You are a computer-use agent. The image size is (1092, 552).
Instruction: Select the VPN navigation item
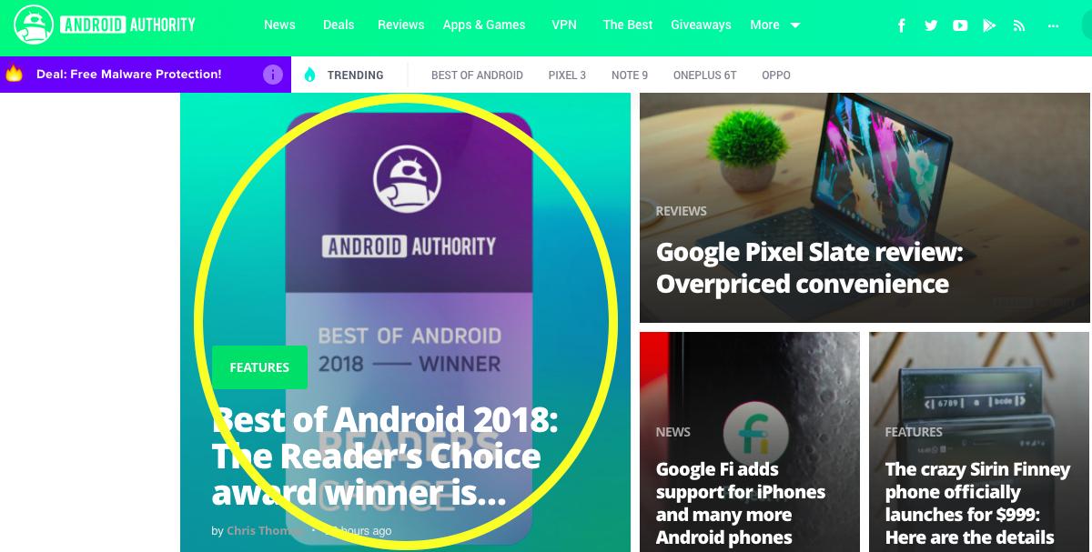564,25
